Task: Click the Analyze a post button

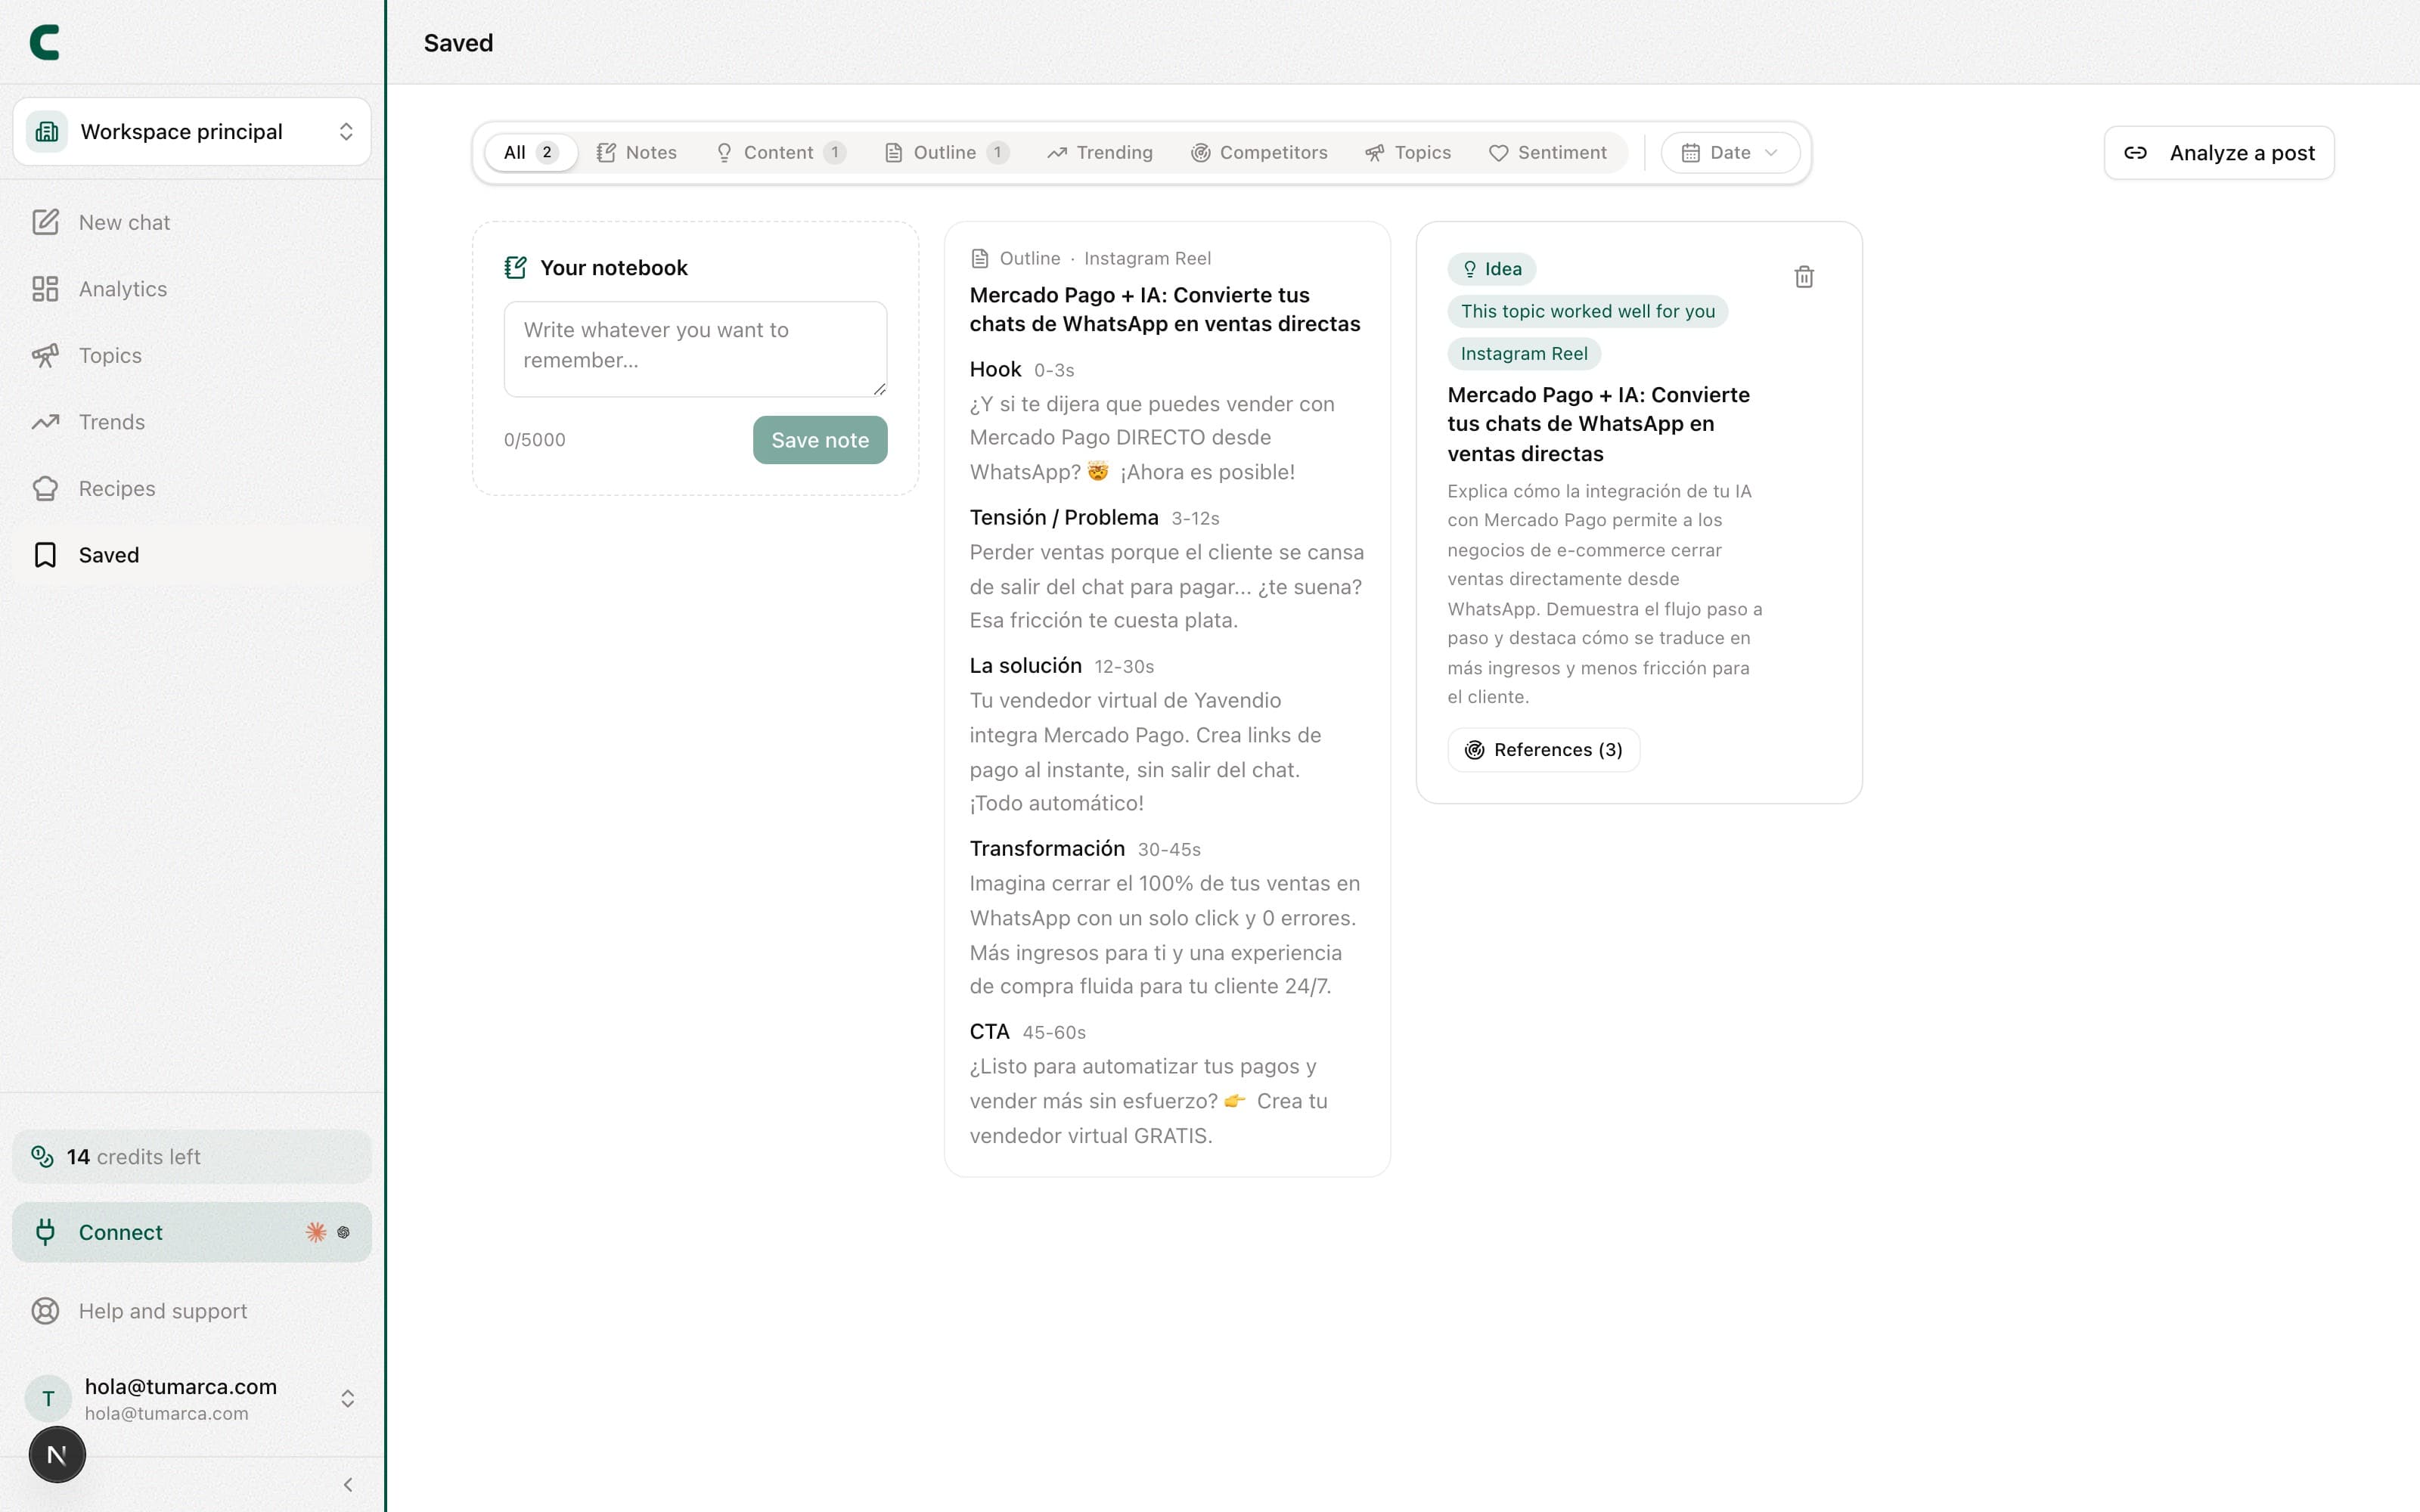Action: (x=2219, y=153)
